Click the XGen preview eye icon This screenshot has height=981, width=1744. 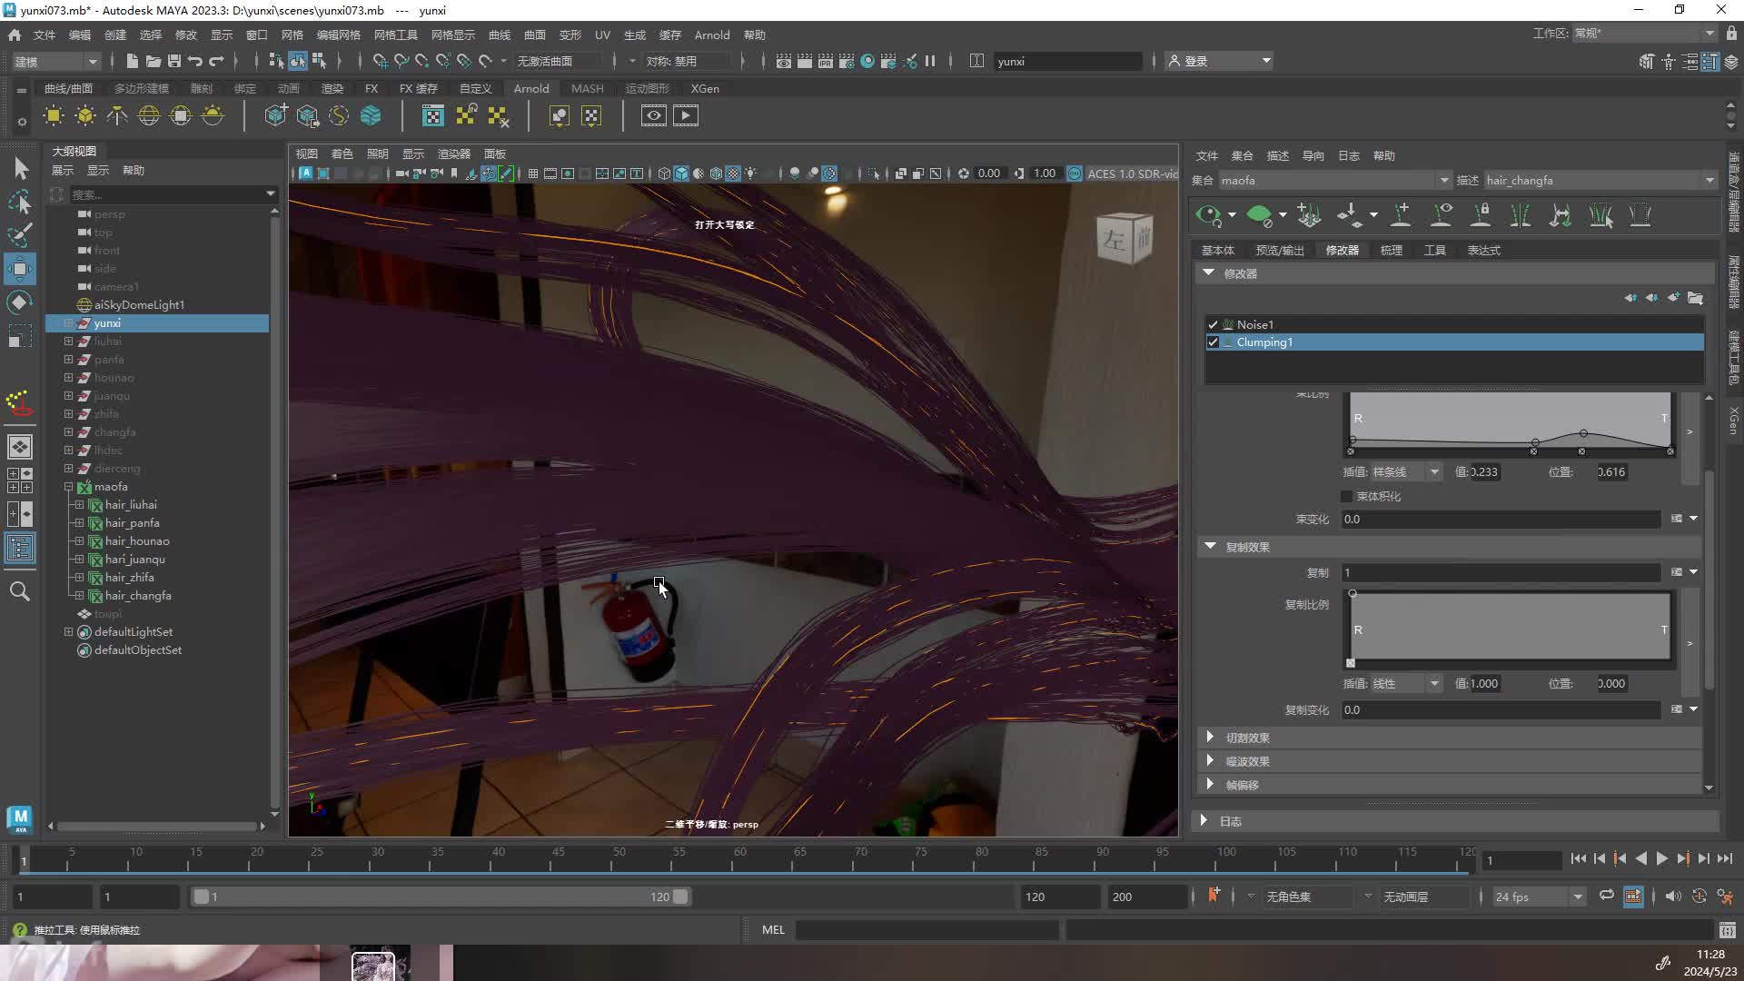tap(1209, 215)
